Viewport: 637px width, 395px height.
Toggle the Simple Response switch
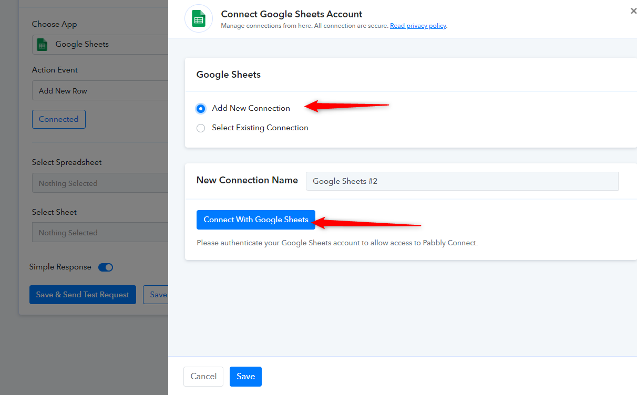click(x=106, y=267)
